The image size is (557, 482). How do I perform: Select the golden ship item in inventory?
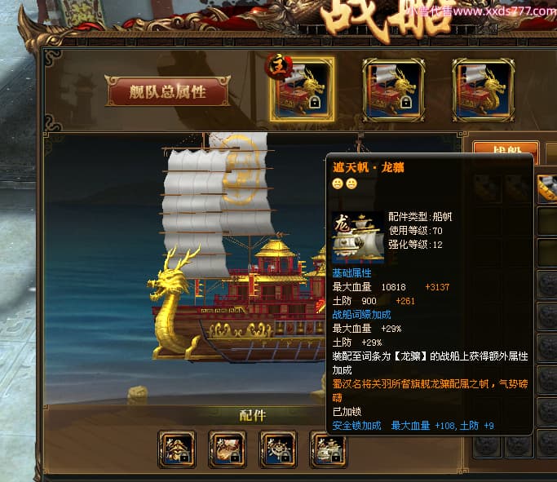[547, 188]
